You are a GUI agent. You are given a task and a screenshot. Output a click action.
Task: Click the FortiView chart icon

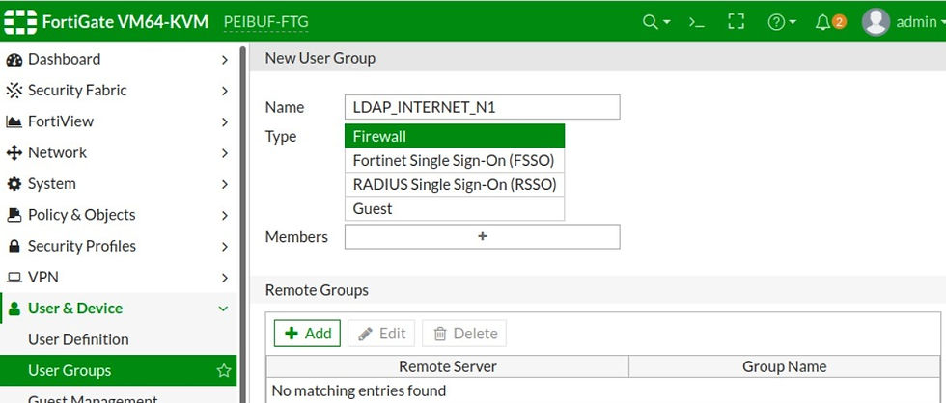pyautogui.click(x=14, y=121)
